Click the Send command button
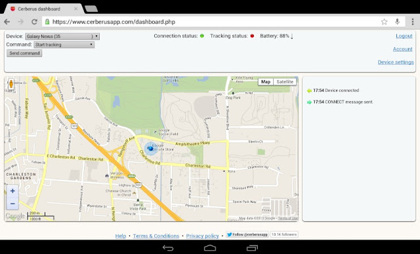This screenshot has height=254, width=420. 24,53
